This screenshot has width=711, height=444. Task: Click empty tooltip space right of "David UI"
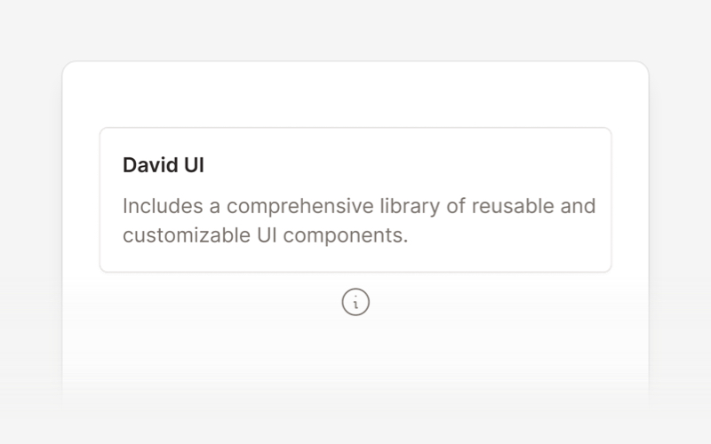click(400, 166)
